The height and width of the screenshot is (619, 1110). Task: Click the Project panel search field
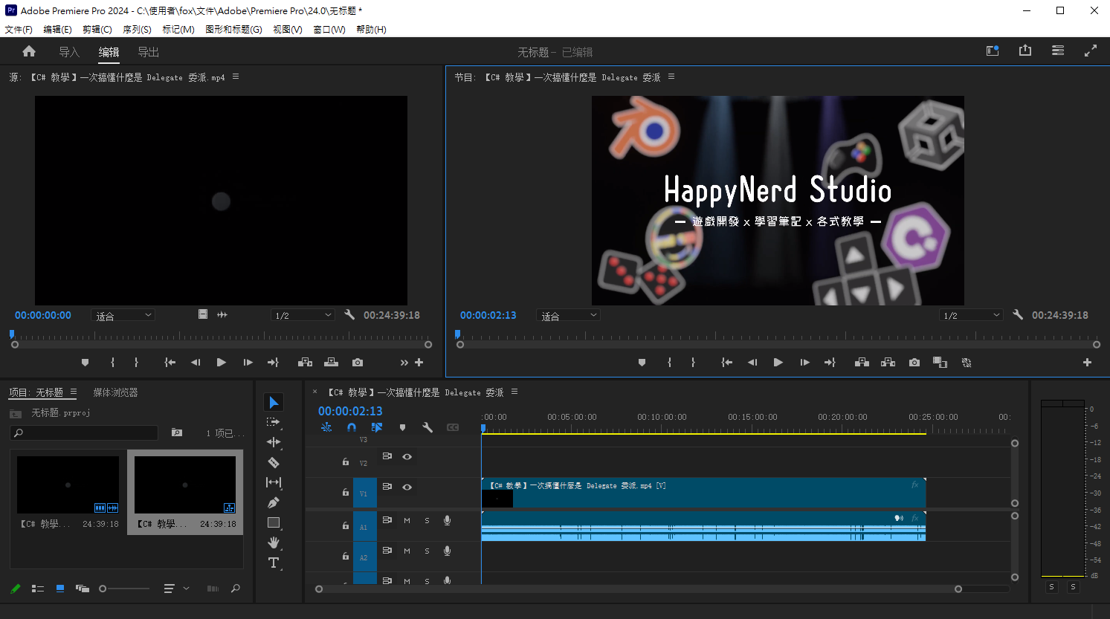(84, 432)
